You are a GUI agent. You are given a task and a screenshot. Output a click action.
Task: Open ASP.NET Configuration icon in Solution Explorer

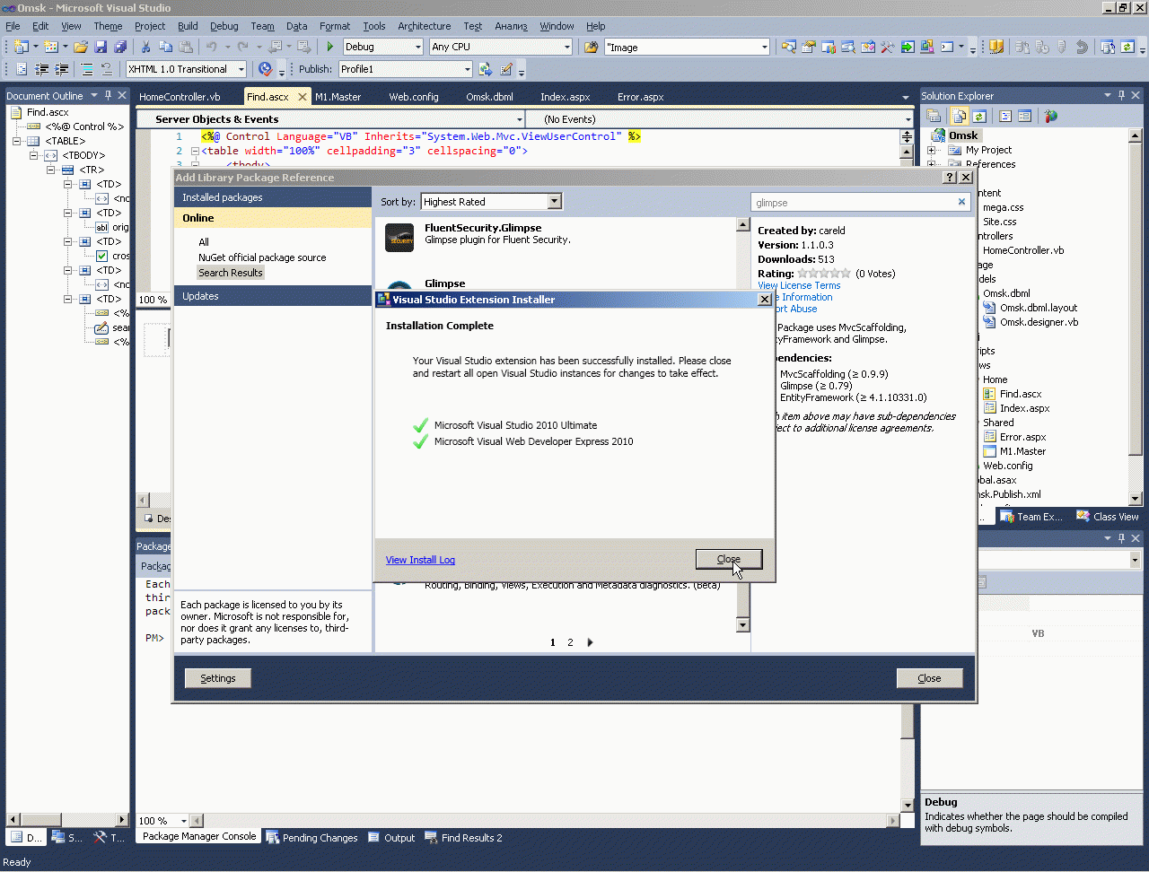pyautogui.click(x=1051, y=116)
